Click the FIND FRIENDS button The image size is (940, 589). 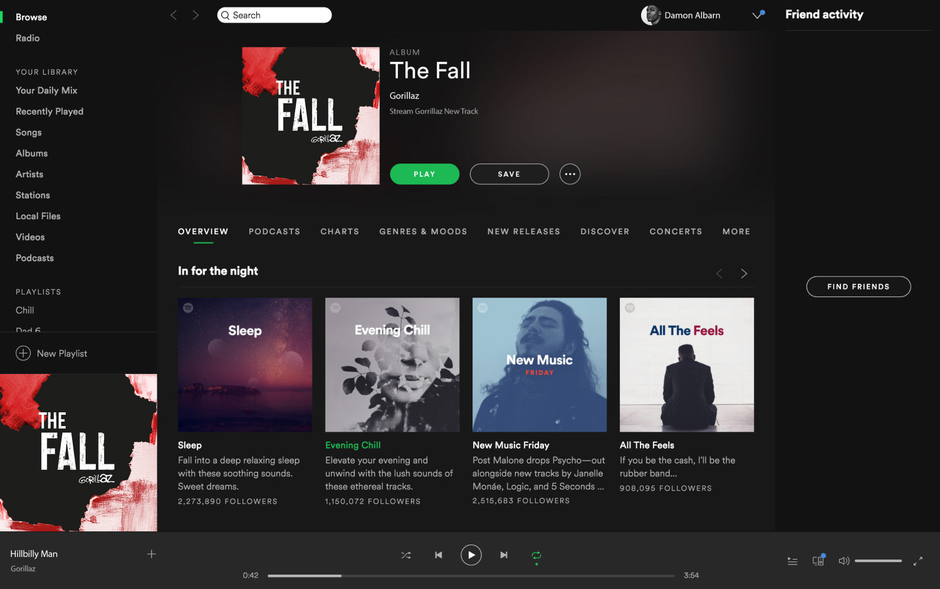tap(859, 286)
